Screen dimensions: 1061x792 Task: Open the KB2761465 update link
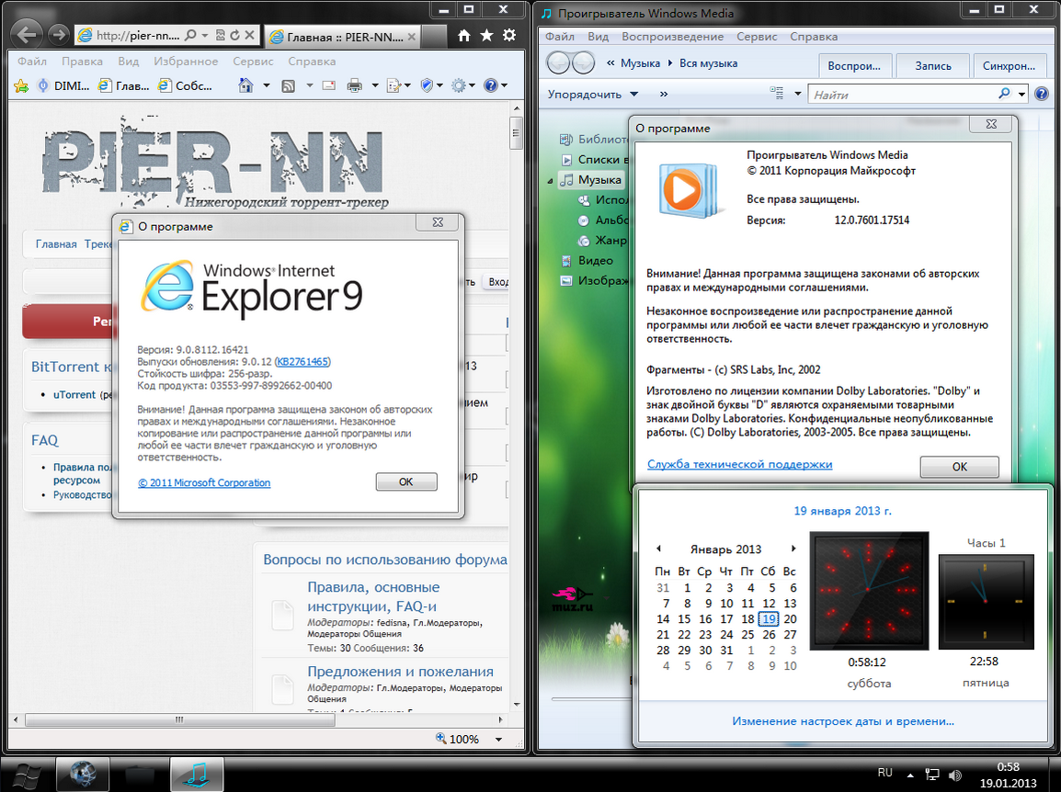coord(302,362)
